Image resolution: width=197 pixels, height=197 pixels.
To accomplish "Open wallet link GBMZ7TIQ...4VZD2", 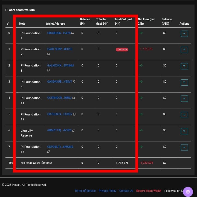I will (x=59, y=130).
